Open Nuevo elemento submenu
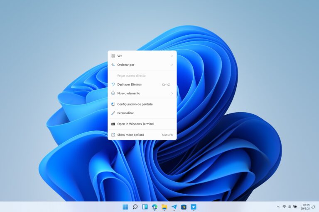319x212 pixels. (142, 93)
